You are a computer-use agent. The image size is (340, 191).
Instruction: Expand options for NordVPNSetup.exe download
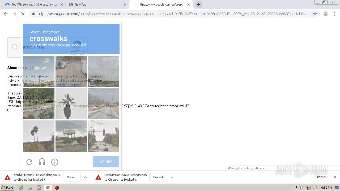(172, 177)
